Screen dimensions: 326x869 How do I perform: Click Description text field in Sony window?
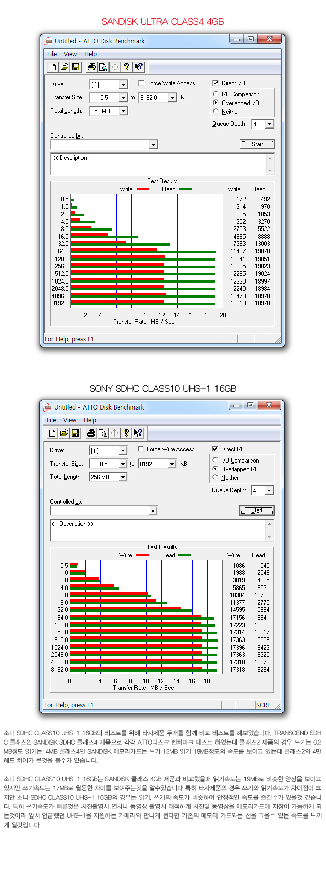pyautogui.click(x=158, y=530)
